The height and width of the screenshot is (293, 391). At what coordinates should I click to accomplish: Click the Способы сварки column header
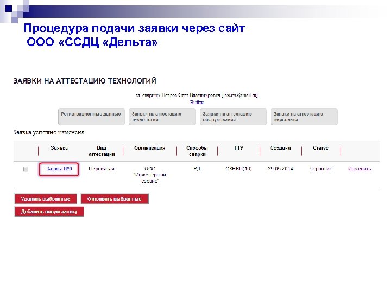click(197, 151)
